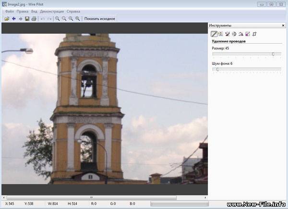This screenshot has height=209, width=288.
Task: Open the Правка menu
Action: [x=23, y=11]
